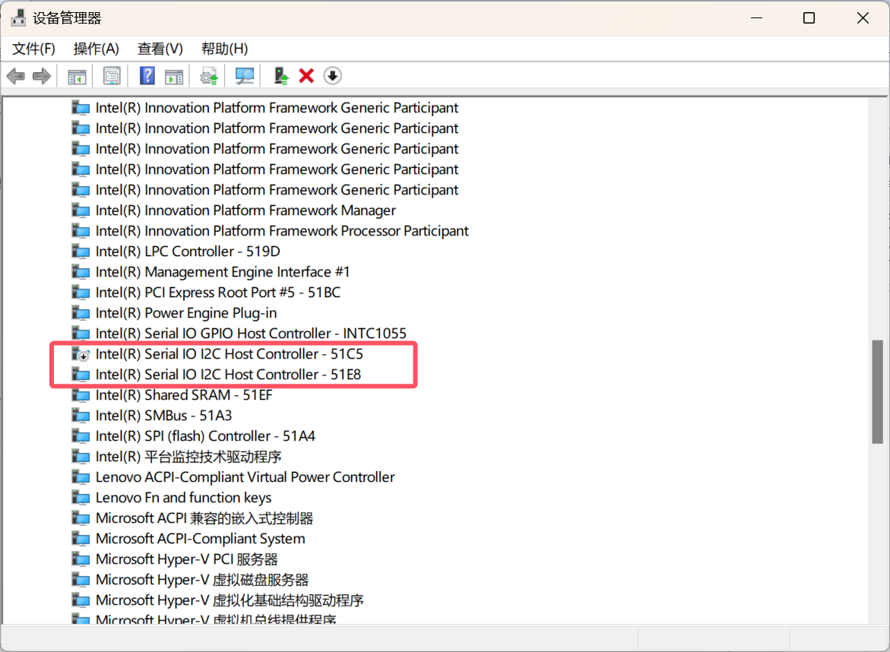Select Lenovo Fn and function keys

pyautogui.click(x=183, y=498)
